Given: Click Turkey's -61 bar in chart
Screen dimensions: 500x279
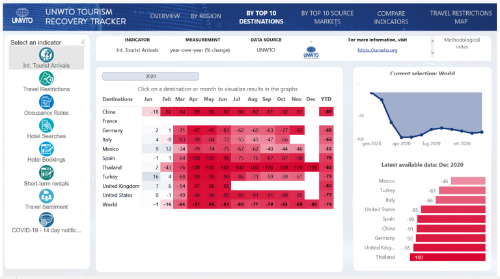Looking at the screenshot, I should coord(462,190).
